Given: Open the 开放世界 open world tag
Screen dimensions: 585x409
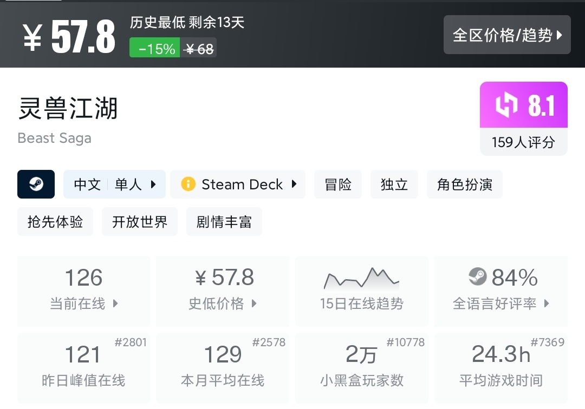Looking at the screenshot, I should point(140,222).
